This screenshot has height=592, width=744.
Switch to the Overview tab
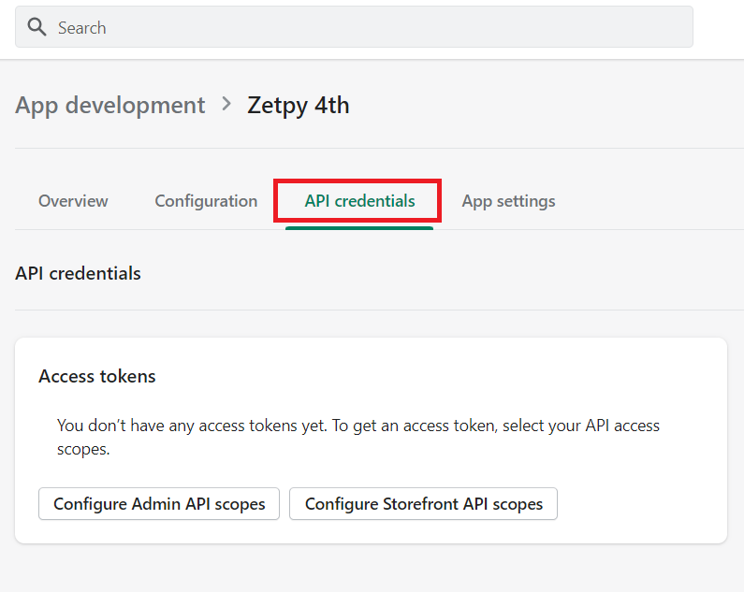(x=73, y=201)
